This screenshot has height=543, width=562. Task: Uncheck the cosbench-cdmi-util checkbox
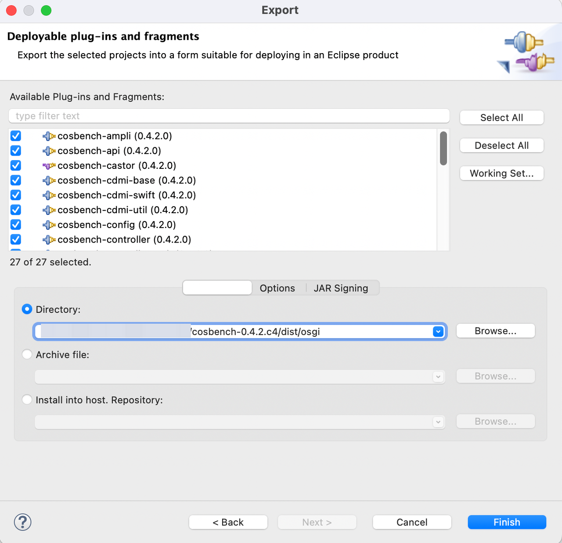click(16, 210)
